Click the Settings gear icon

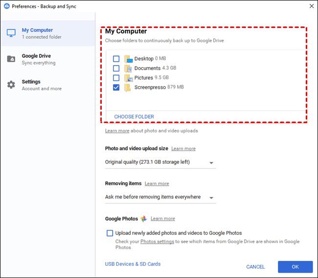(11, 85)
